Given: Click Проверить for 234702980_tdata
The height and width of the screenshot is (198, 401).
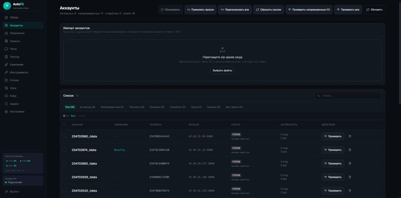Looking at the screenshot, I should [333, 136].
